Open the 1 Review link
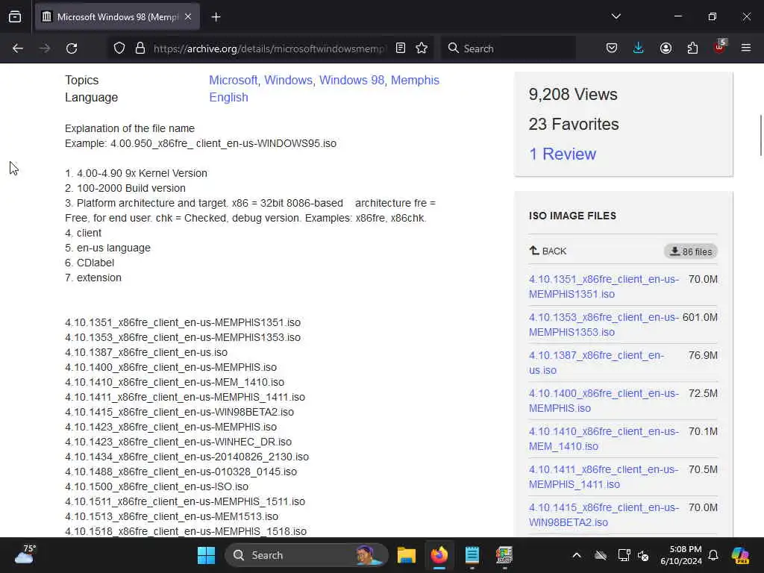 click(x=563, y=154)
